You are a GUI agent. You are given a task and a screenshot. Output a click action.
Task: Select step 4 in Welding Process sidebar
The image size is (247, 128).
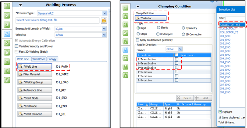(7, 34)
